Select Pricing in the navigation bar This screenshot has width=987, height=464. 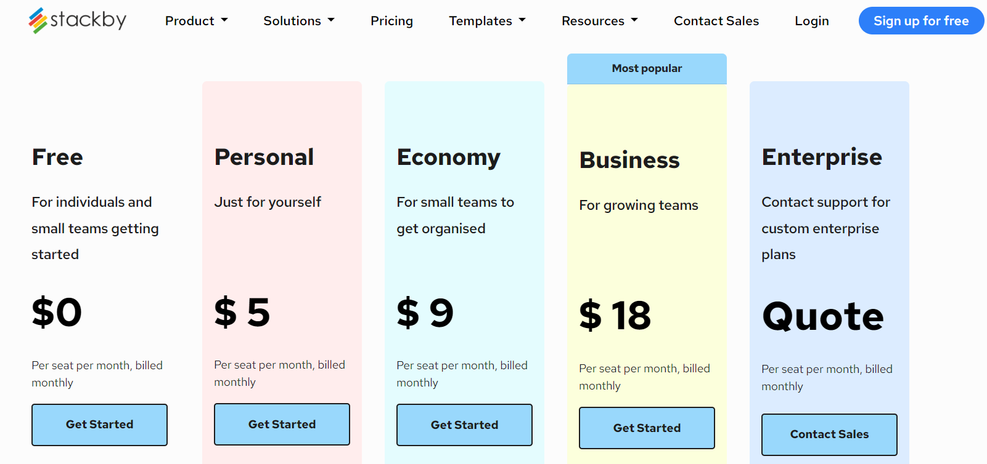coord(391,20)
